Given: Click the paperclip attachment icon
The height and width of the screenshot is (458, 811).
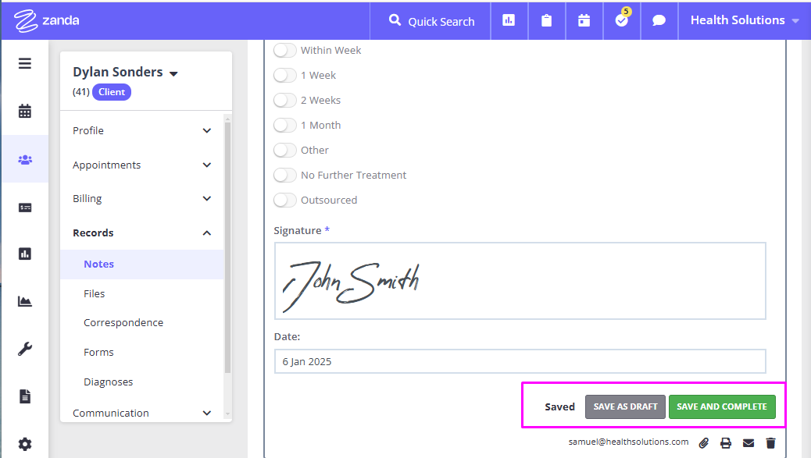Looking at the screenshot, I should click(x=703, y=442).
